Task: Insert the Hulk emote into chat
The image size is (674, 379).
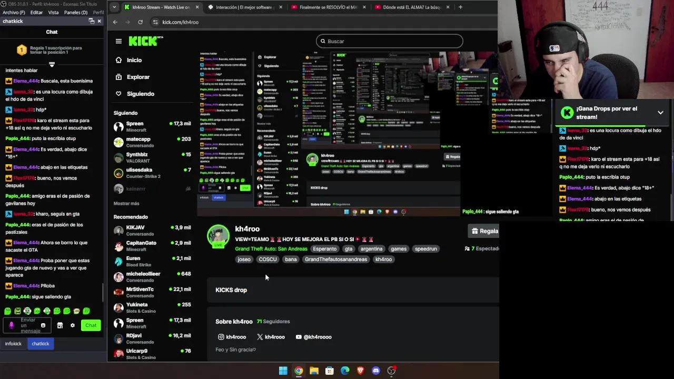Action: pos(17,311)
